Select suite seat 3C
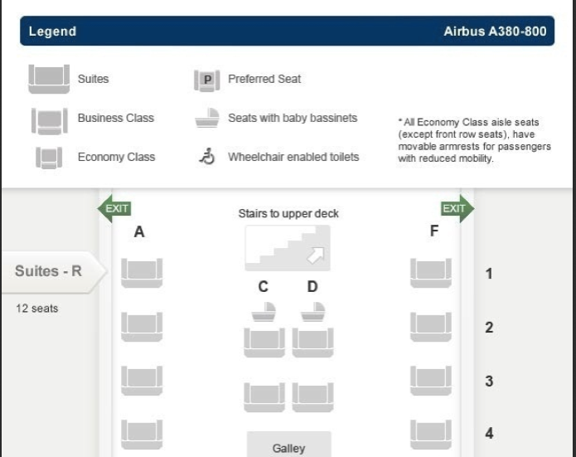The image size is (576, 457). pyautogui.click(x=264, y=397)
